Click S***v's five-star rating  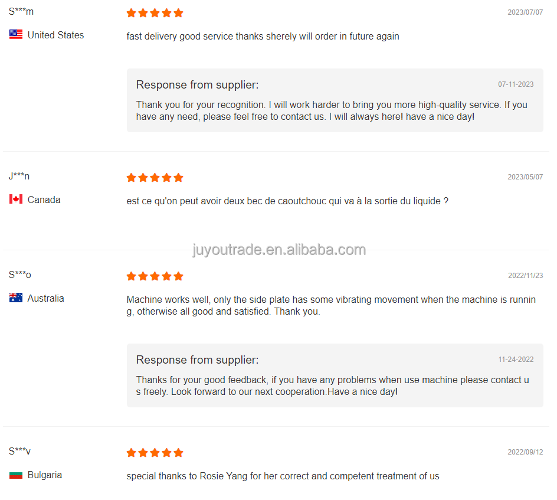click(155, 453)
